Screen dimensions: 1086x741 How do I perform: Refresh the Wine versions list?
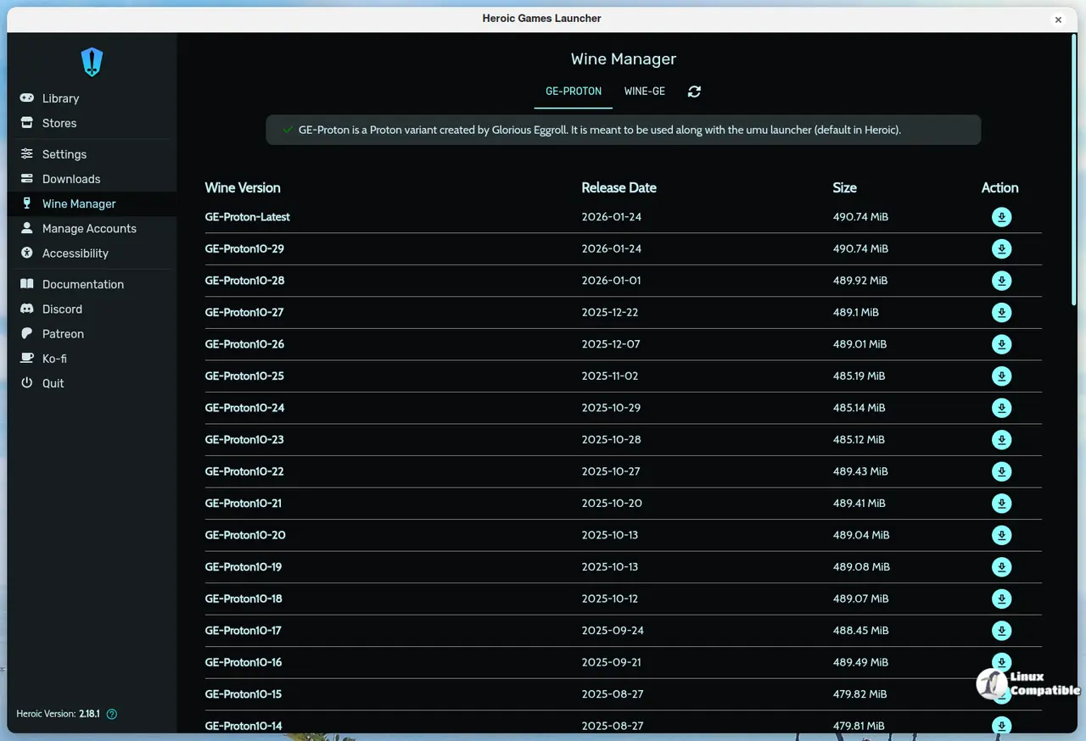(694, 92)
